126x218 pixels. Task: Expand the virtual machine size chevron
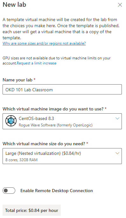coord(117,153)
